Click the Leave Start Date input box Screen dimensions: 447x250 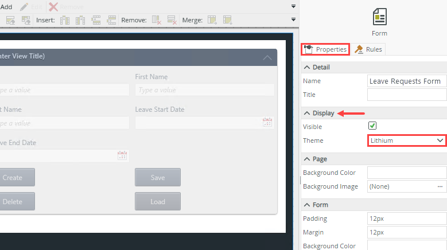[x=205, y=123]
